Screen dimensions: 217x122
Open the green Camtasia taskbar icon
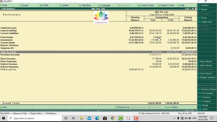[x=121, y=118]
